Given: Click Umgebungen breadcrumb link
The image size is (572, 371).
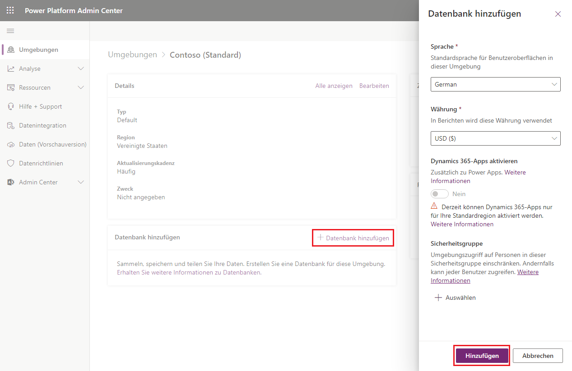Looking at the screenshot, I should click(x=132, y=55).
